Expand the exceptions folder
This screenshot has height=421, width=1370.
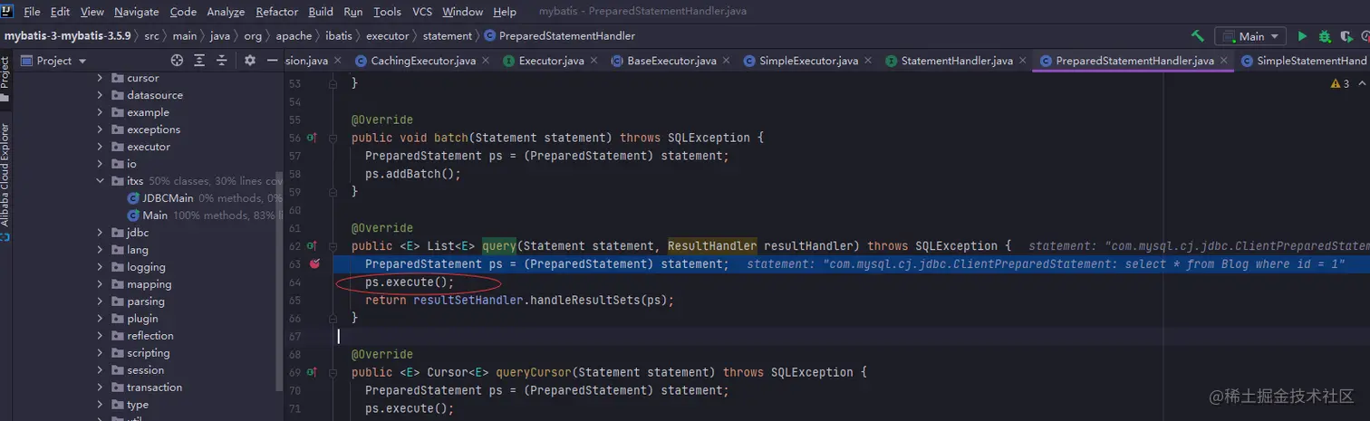pyautogui.click(x=101, y=129)
